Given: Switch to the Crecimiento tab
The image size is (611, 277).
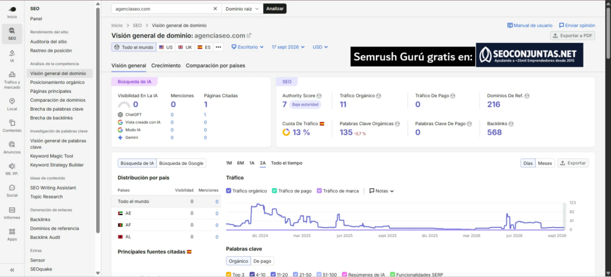Looking at the screenshot, I should tap(166, 66).
